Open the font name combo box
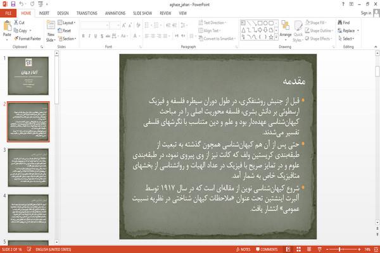The height and width of the screenshot is (253, 380). pyautogui.click(x=95, y=25)
